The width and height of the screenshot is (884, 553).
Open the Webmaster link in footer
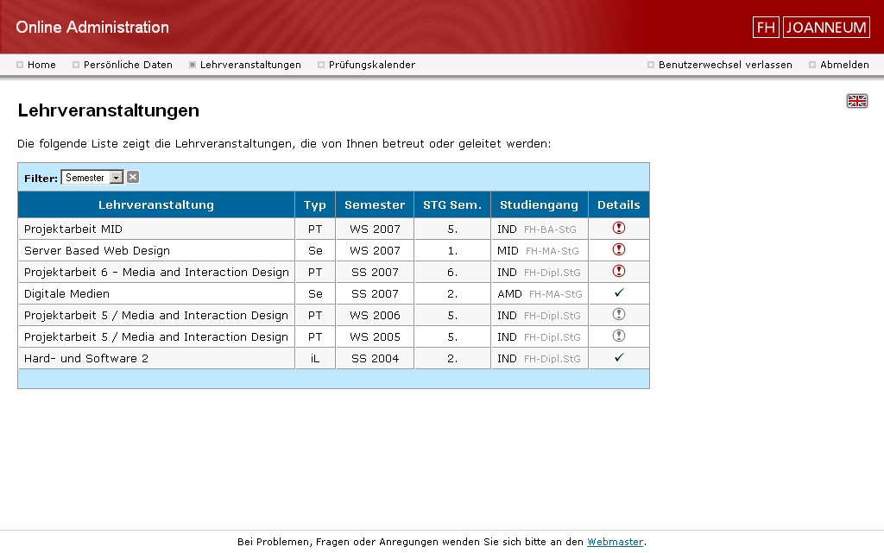pyautogui.click(x=615, y=542)
